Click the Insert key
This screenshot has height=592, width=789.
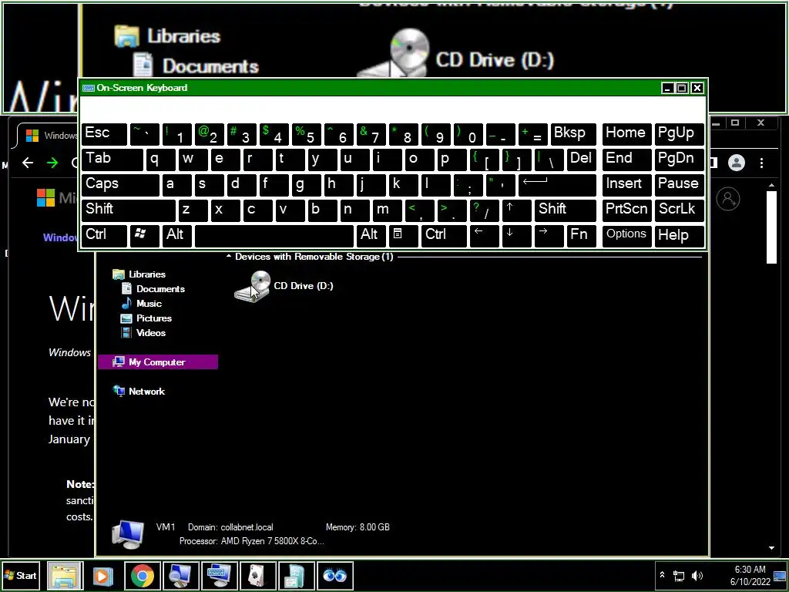pyautogui.click(x=626, y=185)
